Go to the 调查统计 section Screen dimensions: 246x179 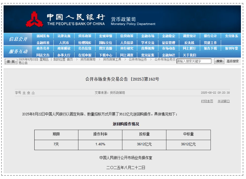click(189, 36)
